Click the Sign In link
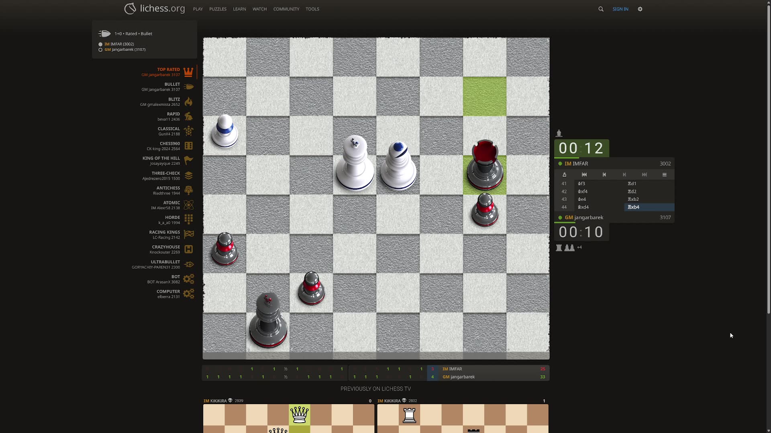This screenshot has height=433, width=771. 620,9
